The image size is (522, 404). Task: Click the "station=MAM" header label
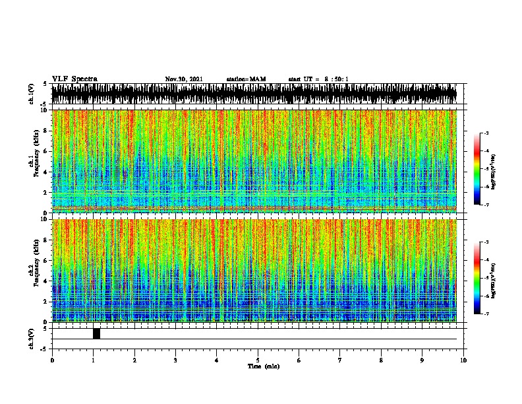246,79
